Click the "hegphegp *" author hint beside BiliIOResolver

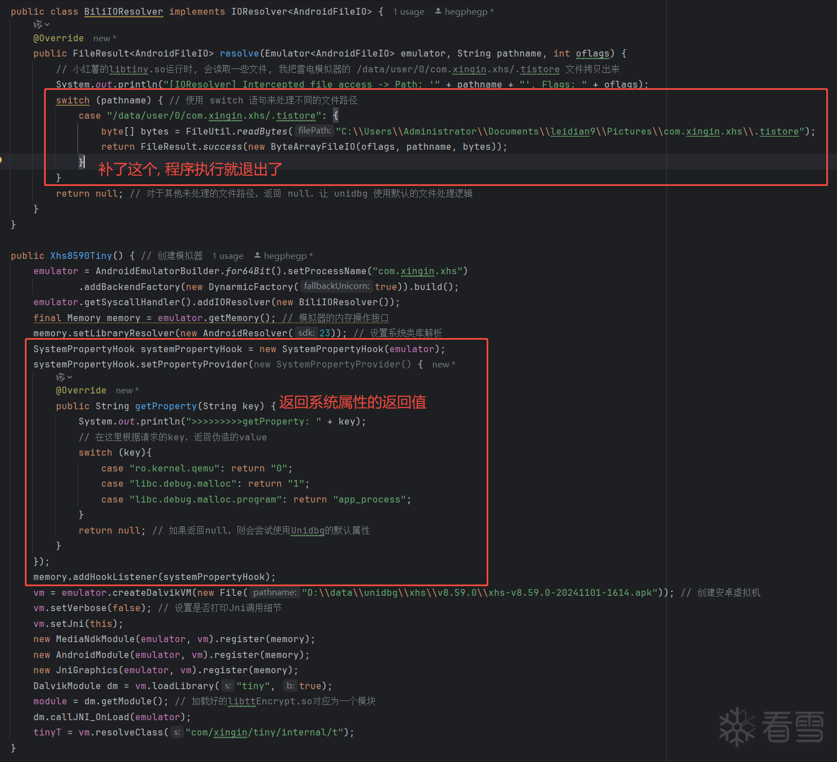tap(469, 12)
